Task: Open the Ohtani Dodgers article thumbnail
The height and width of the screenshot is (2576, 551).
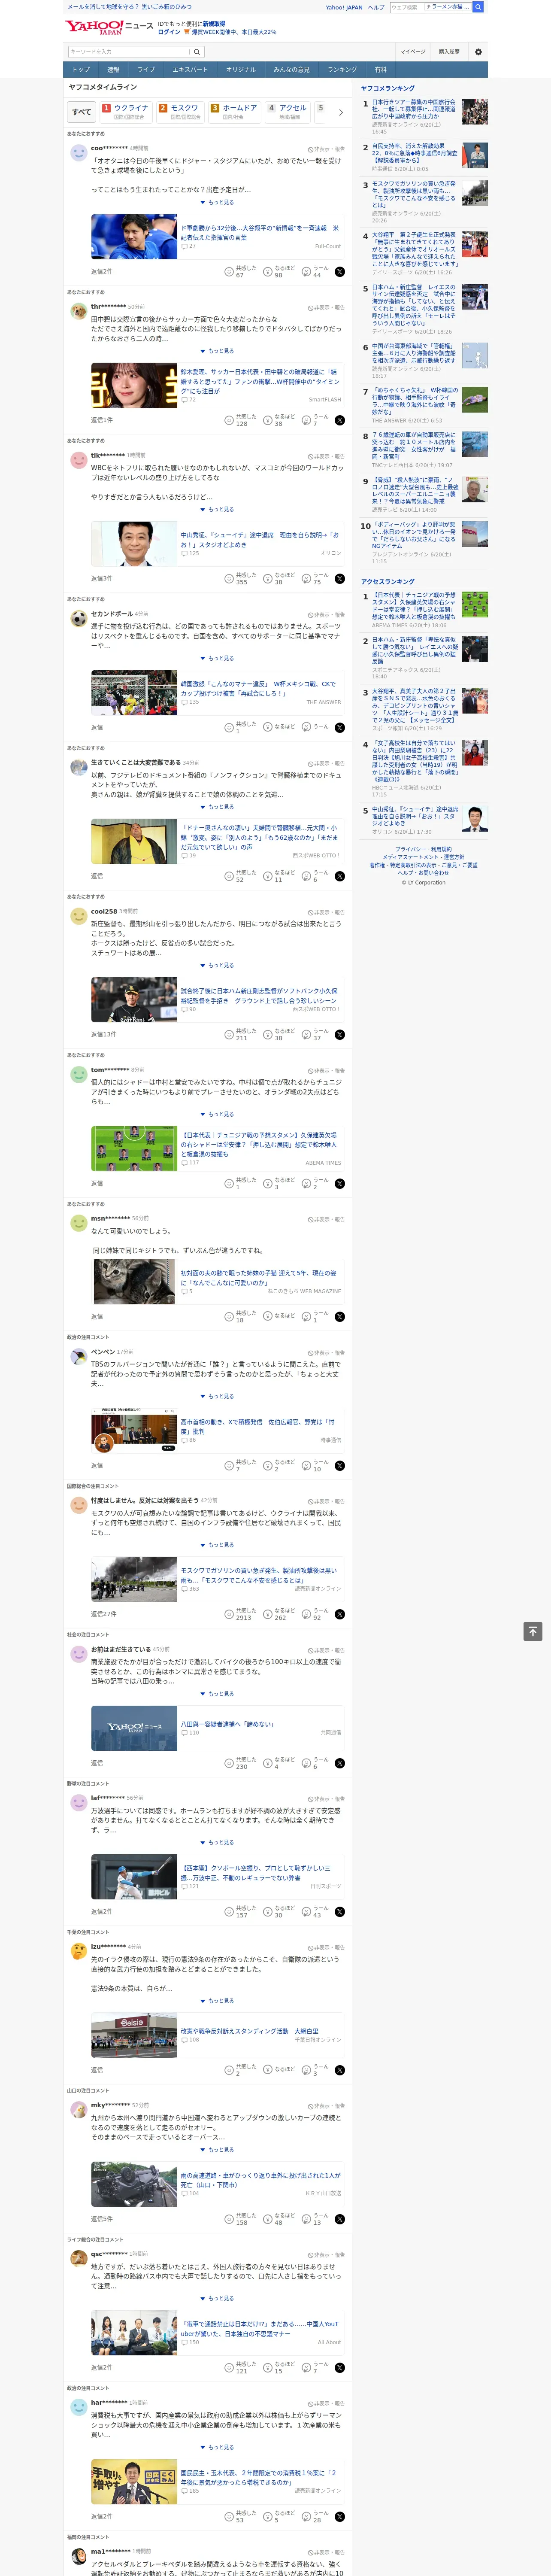Action: (134, 236)
